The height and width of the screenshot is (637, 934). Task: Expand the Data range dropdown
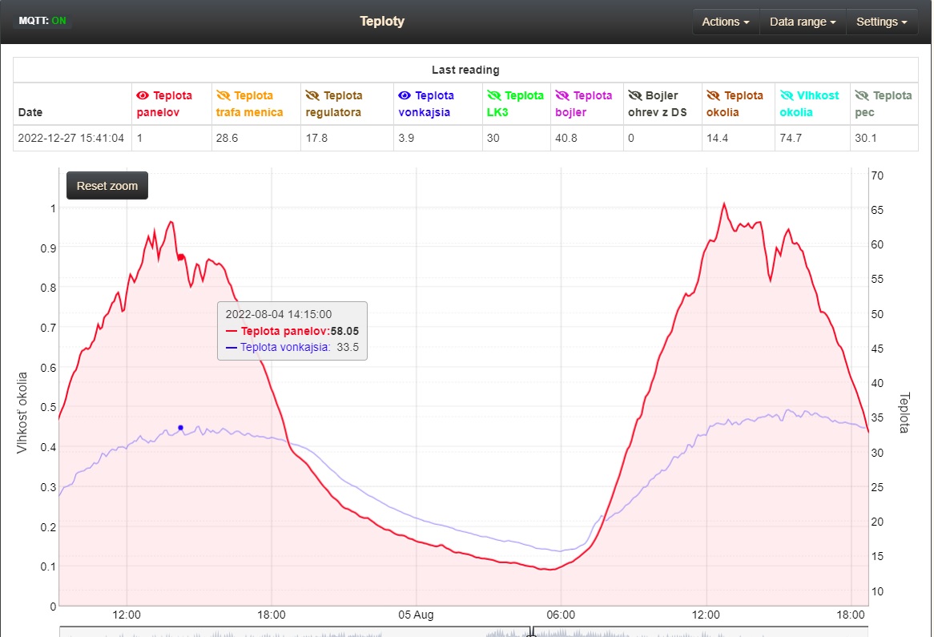[x=802, y=22]
